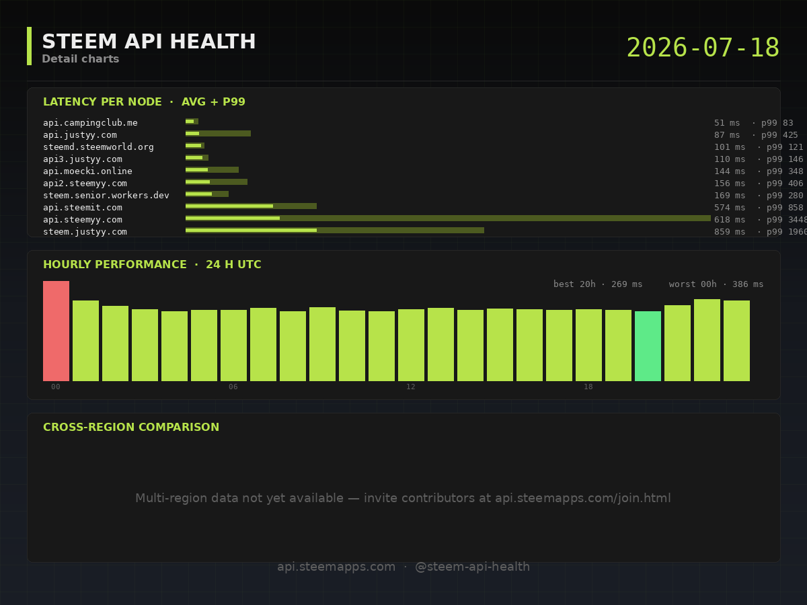Viewport: 807px width, 605px height.
Task: Click the hourly bar above the 12 label
Action: (x=411, y=345)
